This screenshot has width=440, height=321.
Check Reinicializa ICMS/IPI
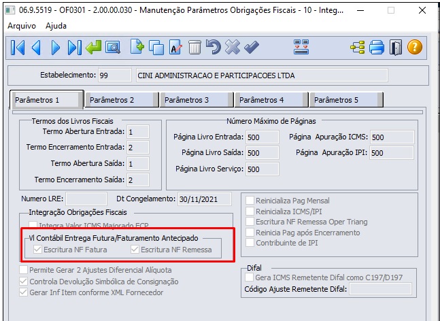250,212
